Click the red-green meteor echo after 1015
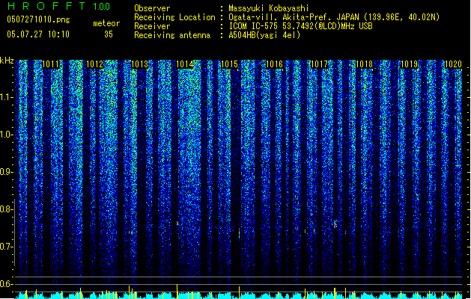This screenshot has width=471, height=299. tap(239, 232)
